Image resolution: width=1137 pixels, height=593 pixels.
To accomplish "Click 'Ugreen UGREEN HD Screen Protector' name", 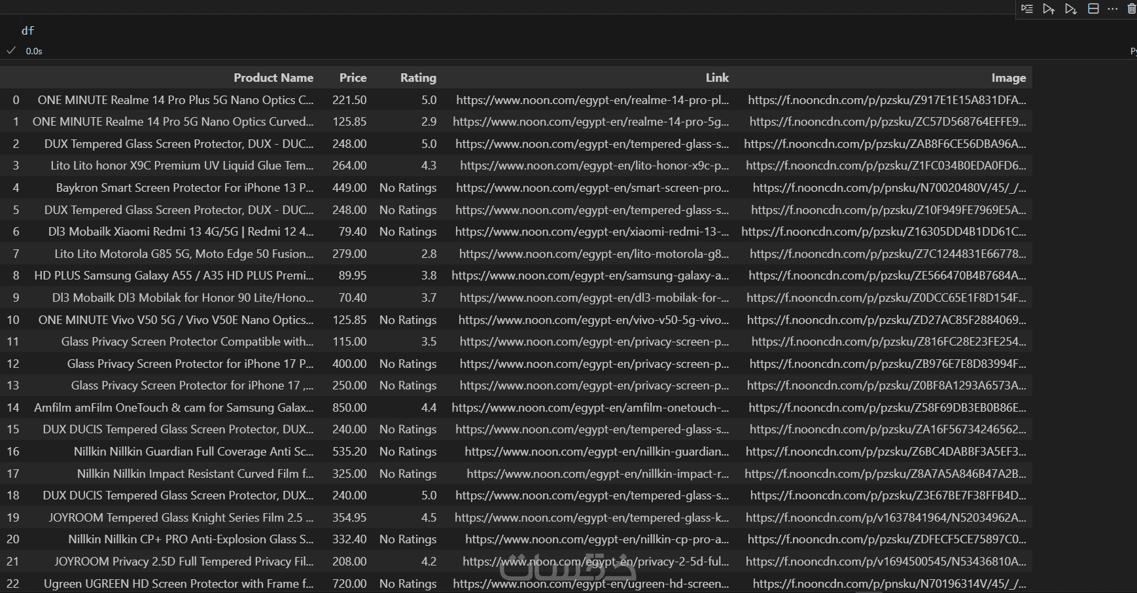I will (x=179, y=584).
